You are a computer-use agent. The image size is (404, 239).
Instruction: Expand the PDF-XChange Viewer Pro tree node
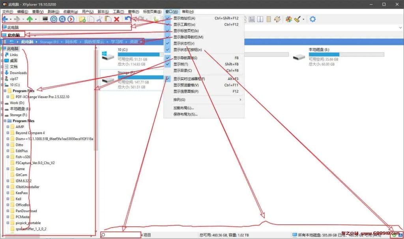point(8,97)
